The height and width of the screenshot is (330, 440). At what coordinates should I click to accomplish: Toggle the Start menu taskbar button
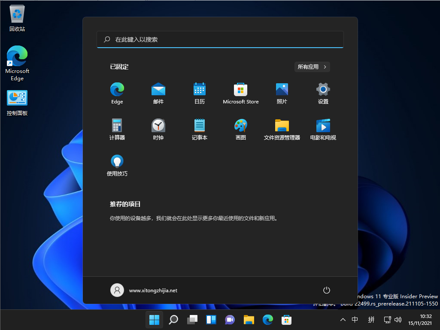pos(154,320)
